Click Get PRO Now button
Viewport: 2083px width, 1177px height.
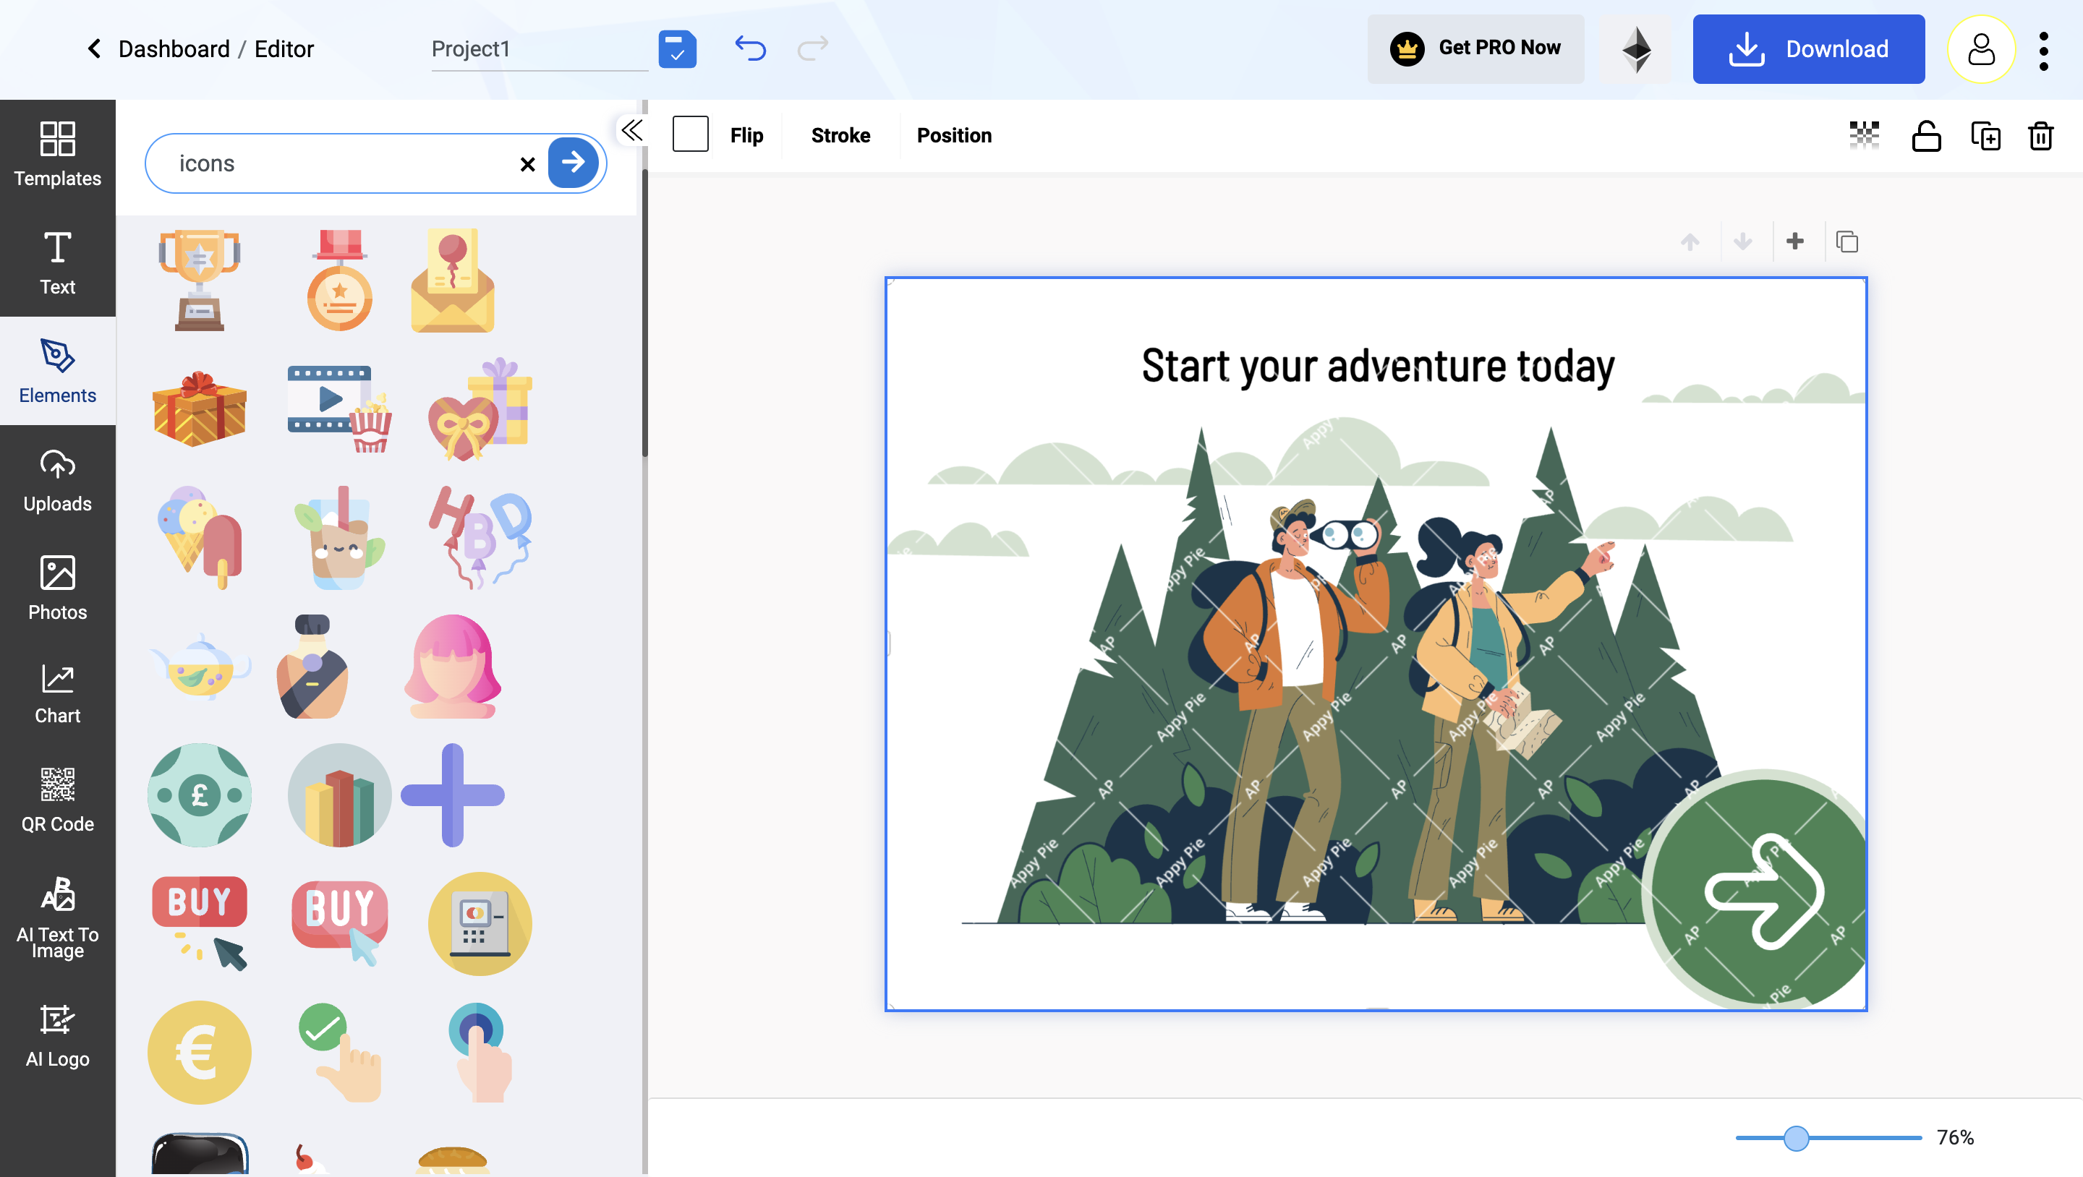[1475, 48]
